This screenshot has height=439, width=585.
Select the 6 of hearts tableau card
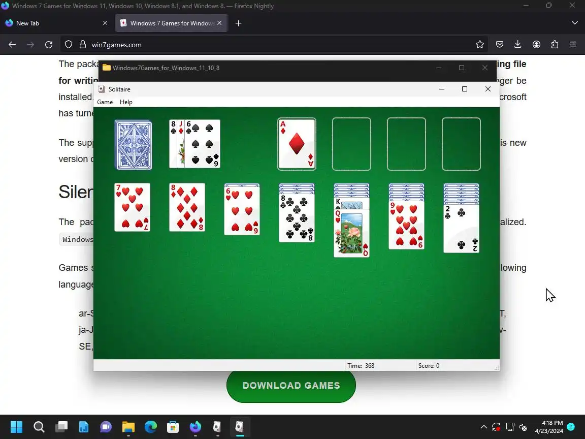point(242,211)
